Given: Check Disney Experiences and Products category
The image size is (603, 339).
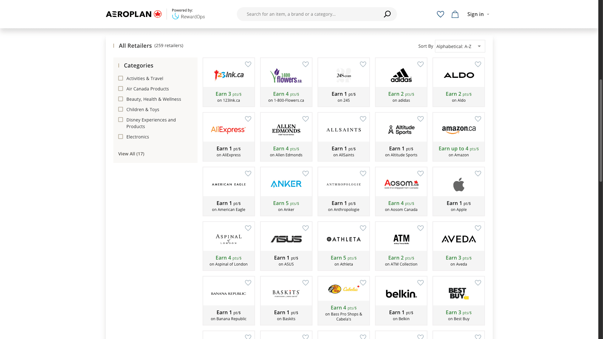Looking at the screenshot, I should 121,120.
